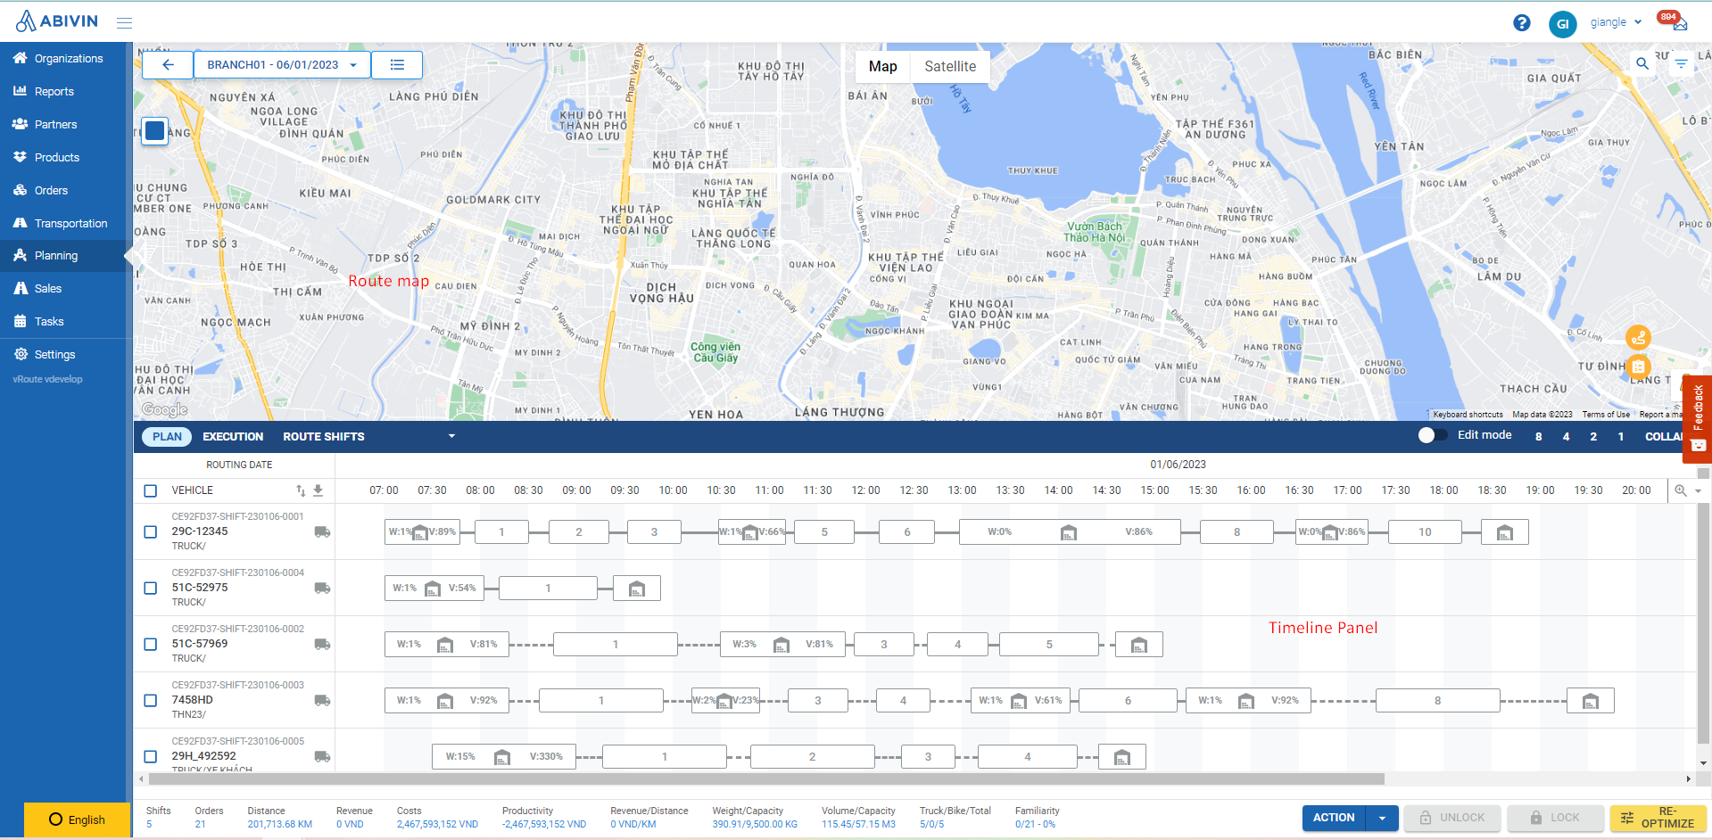Open the hamburger menu beside ABIVIN logo
The width and height of the screenshot is (1712, 840).
124,22
